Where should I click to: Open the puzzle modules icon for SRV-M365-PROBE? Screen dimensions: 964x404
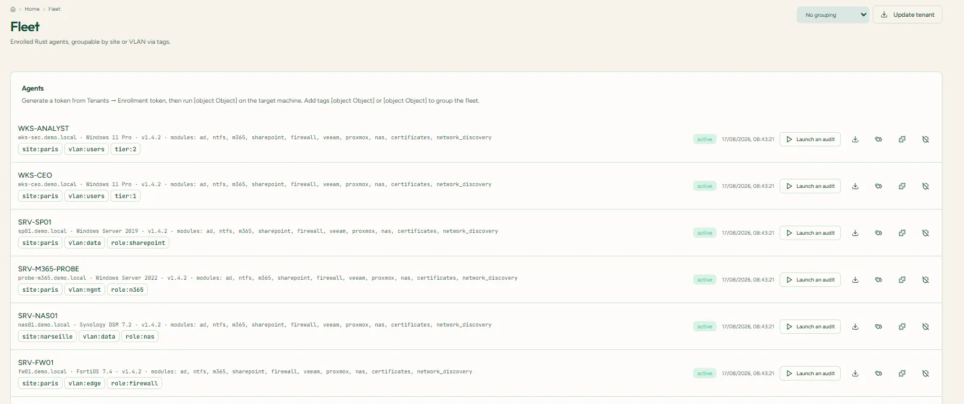click(902, 280)
